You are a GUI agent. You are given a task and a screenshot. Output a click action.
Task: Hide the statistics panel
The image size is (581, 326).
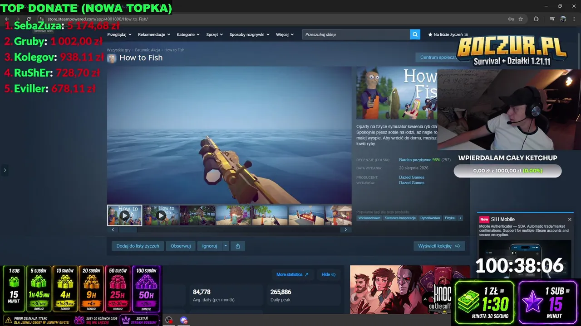(x=329, y=274)
